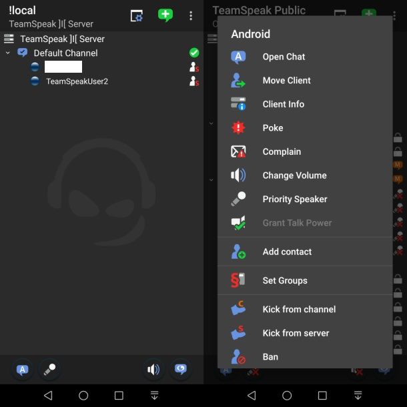Select Complain in the client menu
The height and width of the screenshot is (407, 407).
305,151
